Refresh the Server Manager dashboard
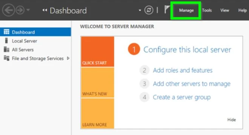 (149, 10)
